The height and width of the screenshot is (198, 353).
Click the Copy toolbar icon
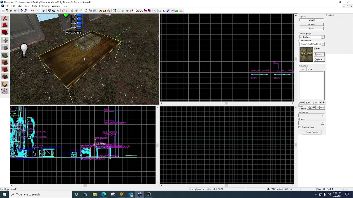90,11
